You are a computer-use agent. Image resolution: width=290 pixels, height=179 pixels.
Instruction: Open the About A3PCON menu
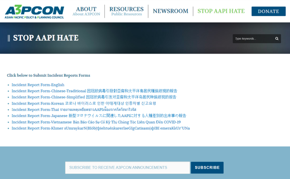pyautogui.click(x=86, y=11)
